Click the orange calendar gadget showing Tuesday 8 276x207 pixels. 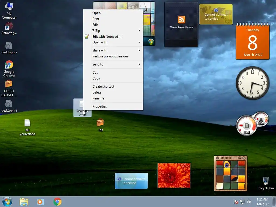point(253,41)
